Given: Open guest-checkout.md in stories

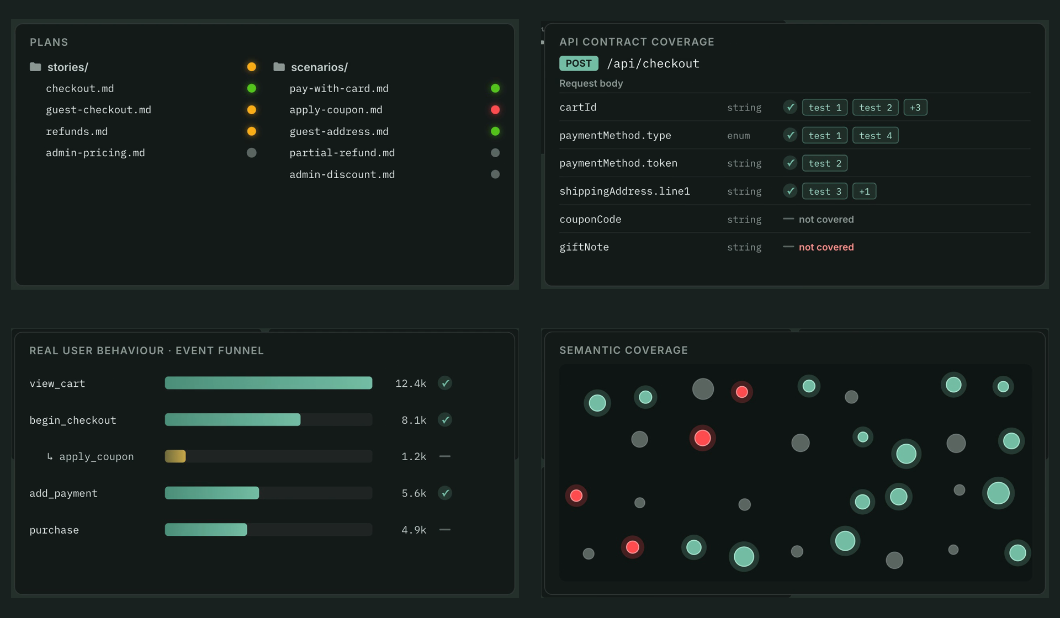Looking at the screenshot, I should [98, 110].
